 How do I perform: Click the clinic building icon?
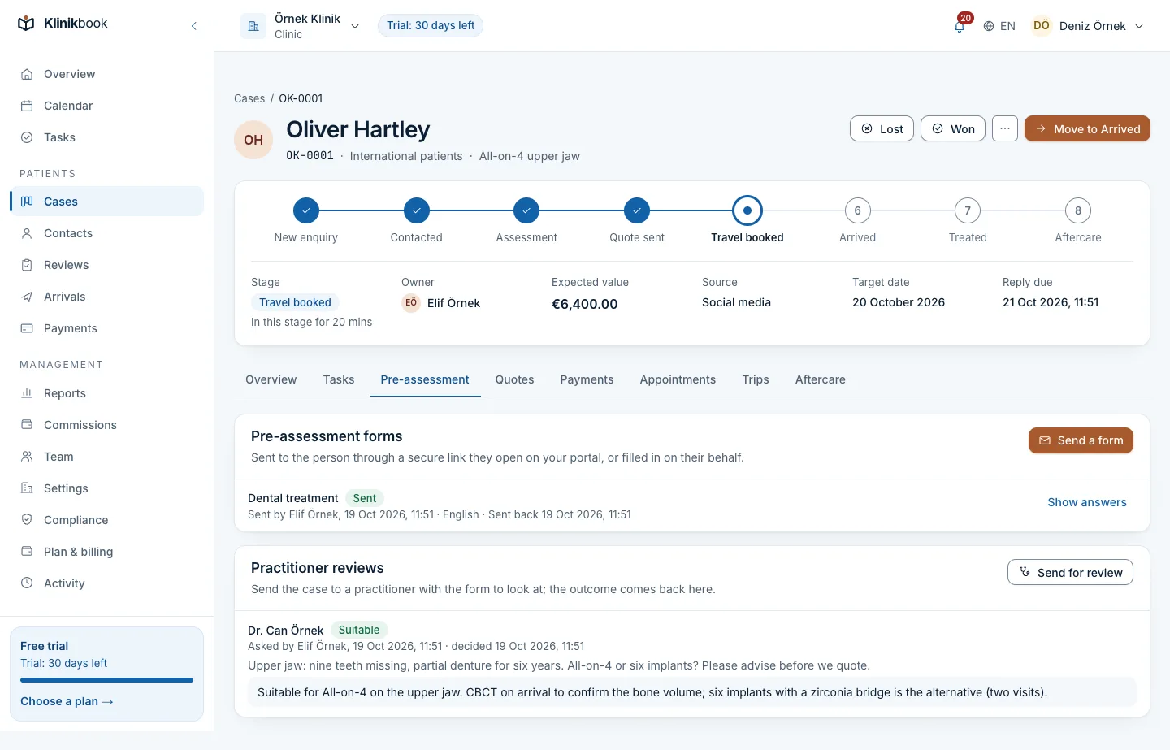[253, 26]
